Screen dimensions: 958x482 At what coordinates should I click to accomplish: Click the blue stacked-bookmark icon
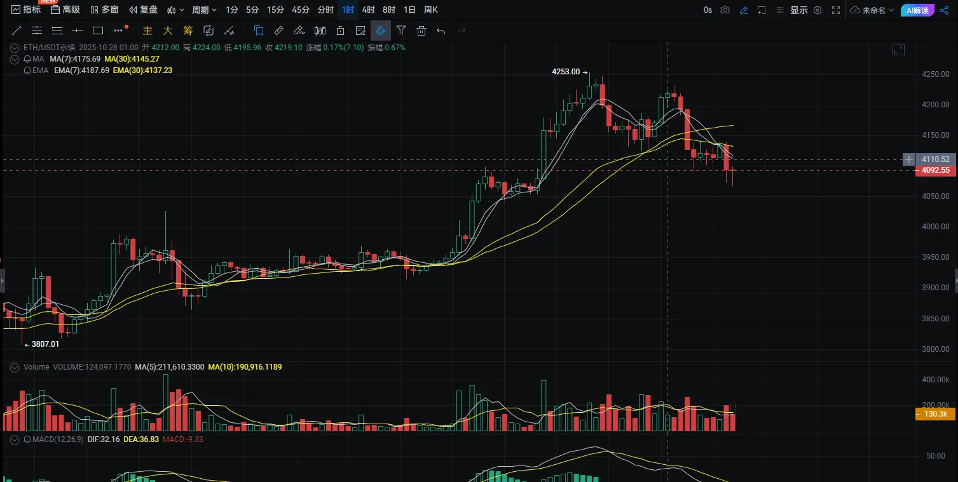tap(259, 30)
